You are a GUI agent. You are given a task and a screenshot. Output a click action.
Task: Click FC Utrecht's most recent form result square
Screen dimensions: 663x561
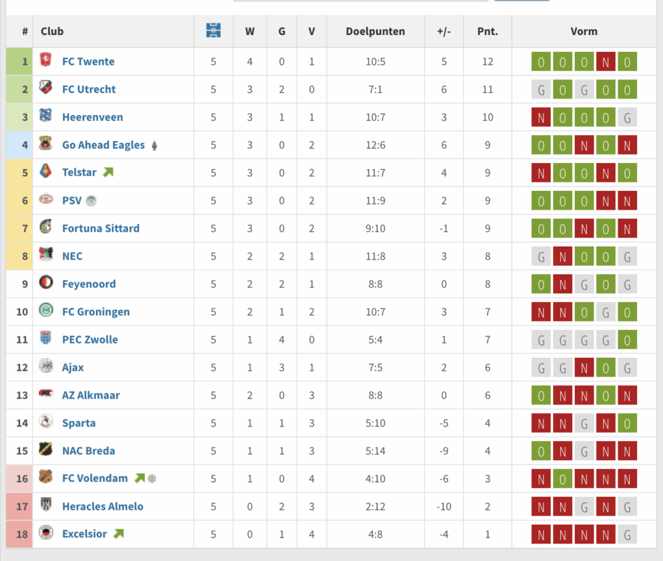coord(627,89)
